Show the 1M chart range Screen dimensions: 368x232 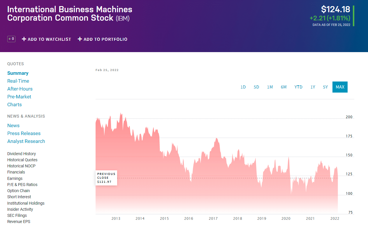270,87
